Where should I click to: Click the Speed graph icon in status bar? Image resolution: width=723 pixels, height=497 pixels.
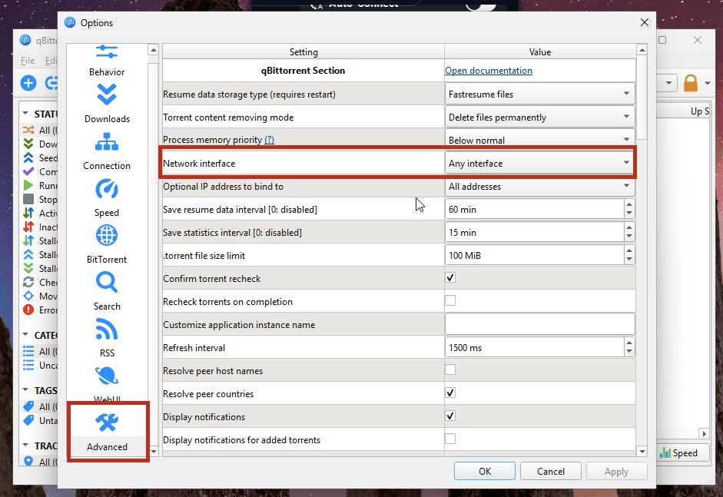click(665, 452)
